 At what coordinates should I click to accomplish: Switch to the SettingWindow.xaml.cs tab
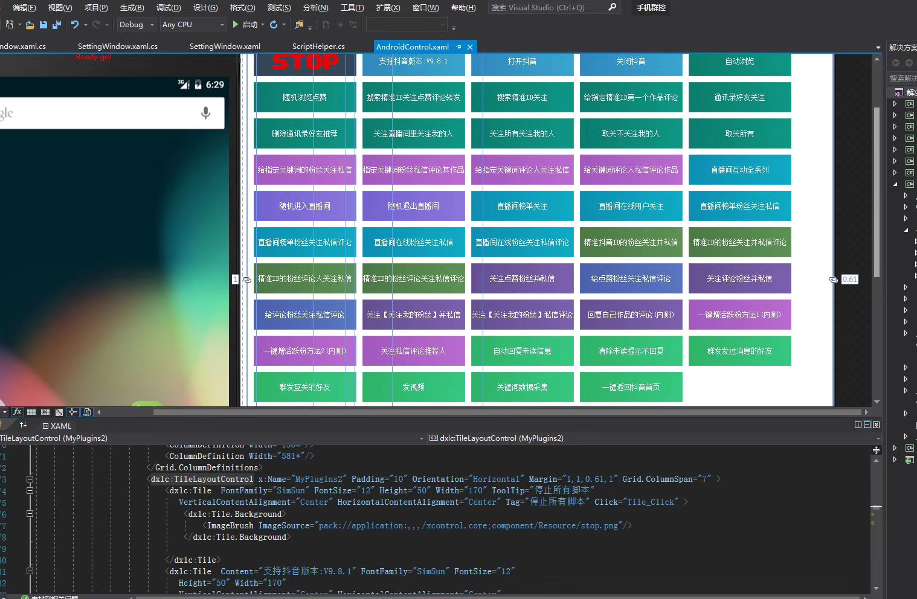[118, 46]
